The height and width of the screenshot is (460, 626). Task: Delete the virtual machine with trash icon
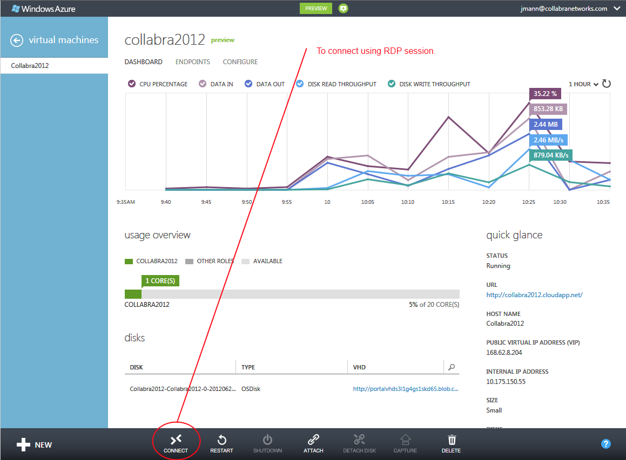click(452, 440)
